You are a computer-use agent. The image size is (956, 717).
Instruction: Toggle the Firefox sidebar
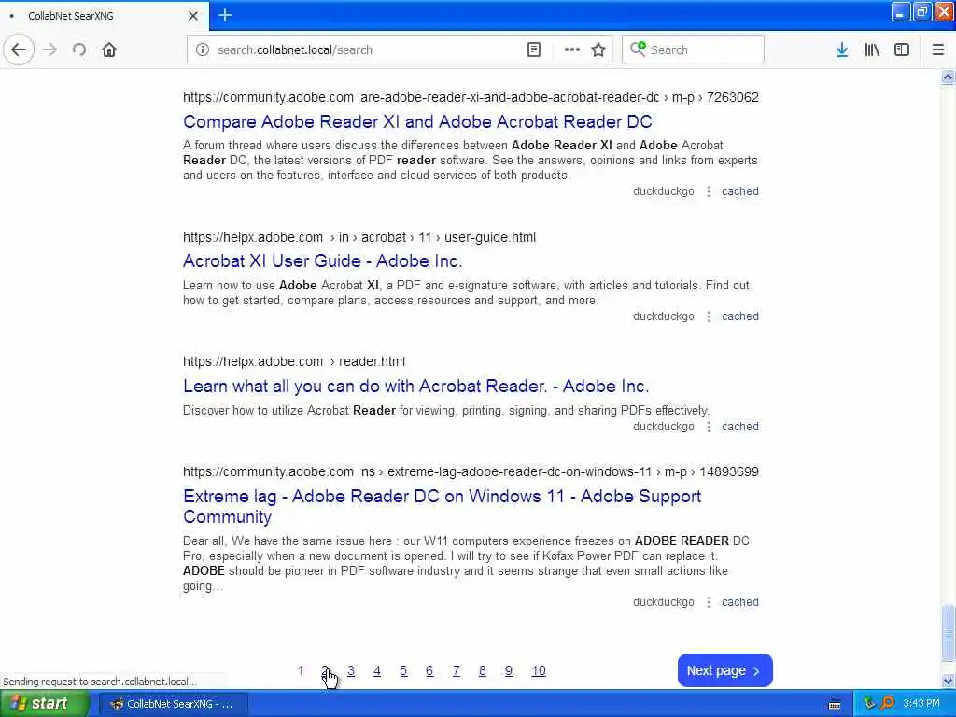902,50
